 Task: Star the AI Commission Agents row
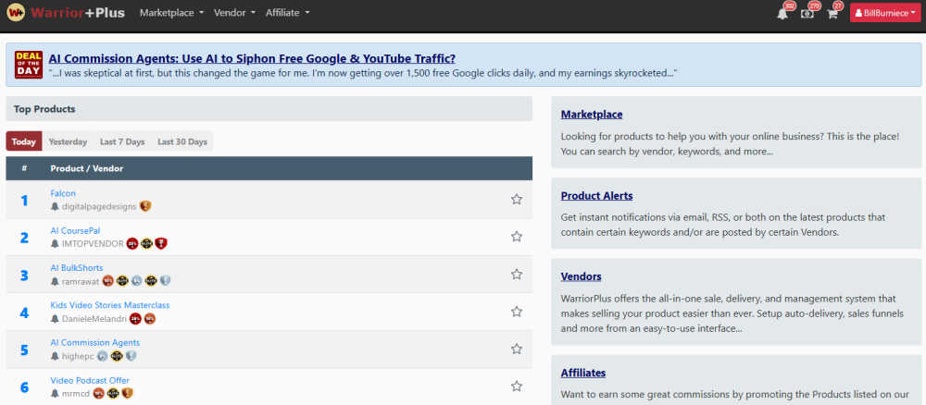coord(517,349)
